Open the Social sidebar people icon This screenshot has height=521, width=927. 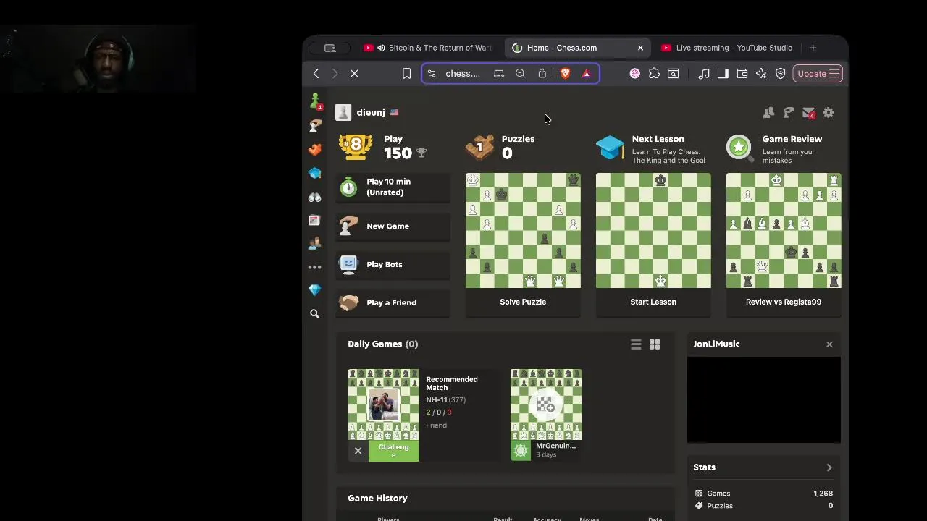[314, 244]
